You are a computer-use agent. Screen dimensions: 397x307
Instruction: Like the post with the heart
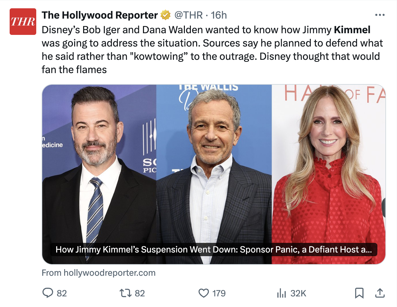[203, 293]
